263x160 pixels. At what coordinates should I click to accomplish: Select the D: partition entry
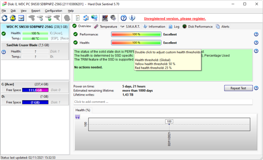35,99
